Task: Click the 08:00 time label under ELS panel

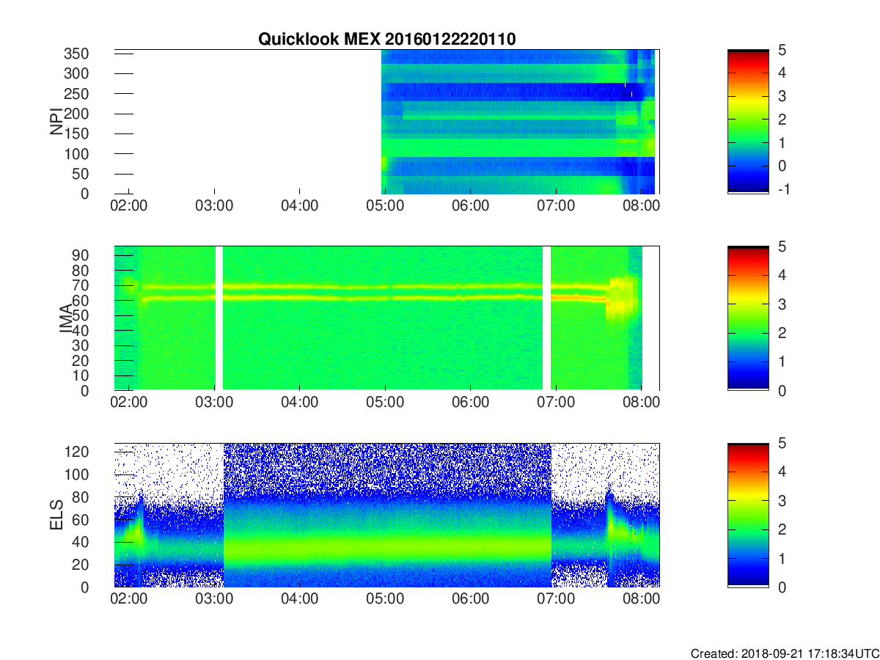Action: [x=642, y=599]
